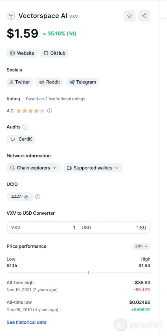Viewport: 167px width, 336px height.
Task: Copy the UCID 4441 value
Action: (26, 197)
